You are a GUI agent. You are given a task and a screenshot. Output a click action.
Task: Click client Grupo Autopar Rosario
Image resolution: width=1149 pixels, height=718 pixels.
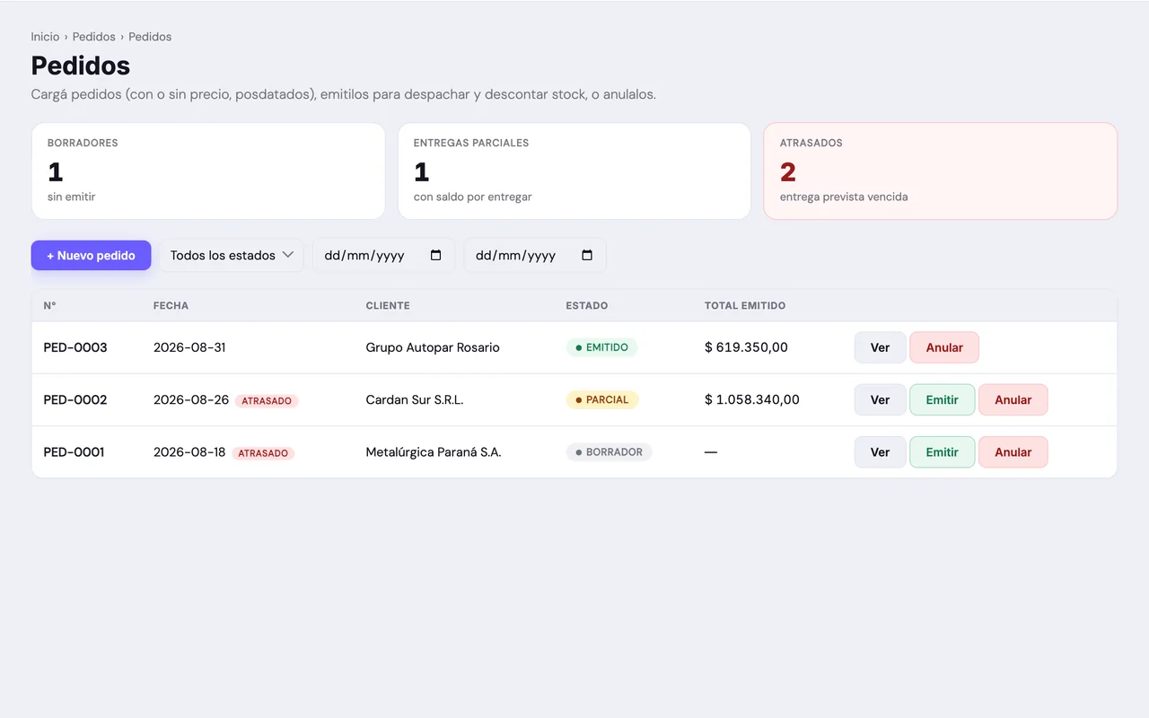click(433, 347)
